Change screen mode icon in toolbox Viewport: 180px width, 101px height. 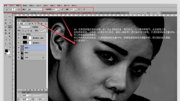[x=10, y=57]
